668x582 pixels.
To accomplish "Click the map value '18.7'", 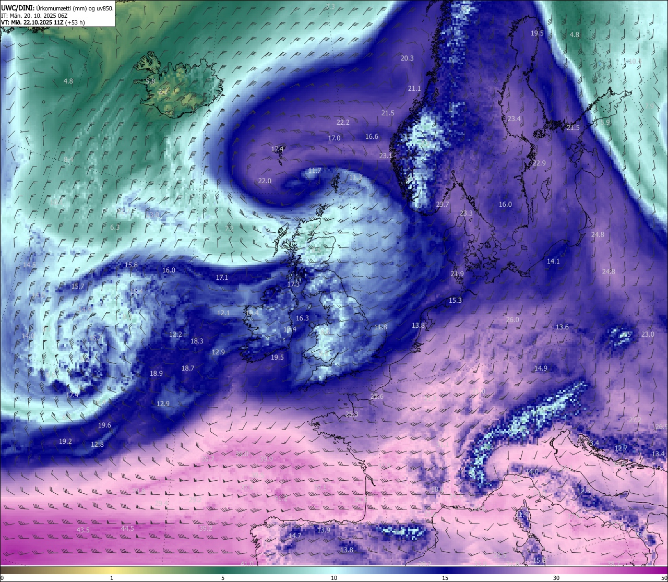I will [x=188, y=368].
